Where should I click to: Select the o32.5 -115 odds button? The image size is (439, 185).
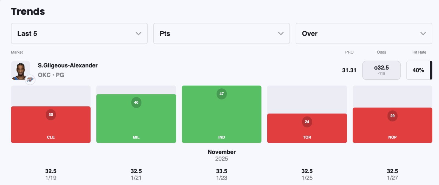pos(381,70)
